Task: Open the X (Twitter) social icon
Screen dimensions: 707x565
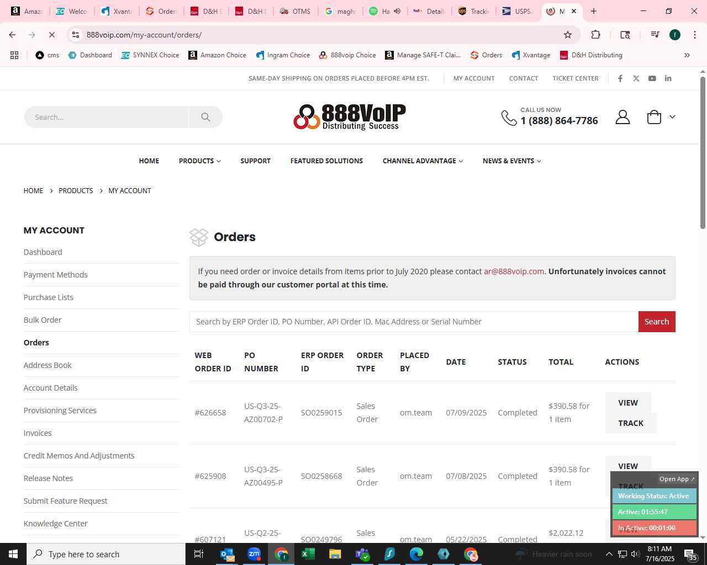Action: 636,78
